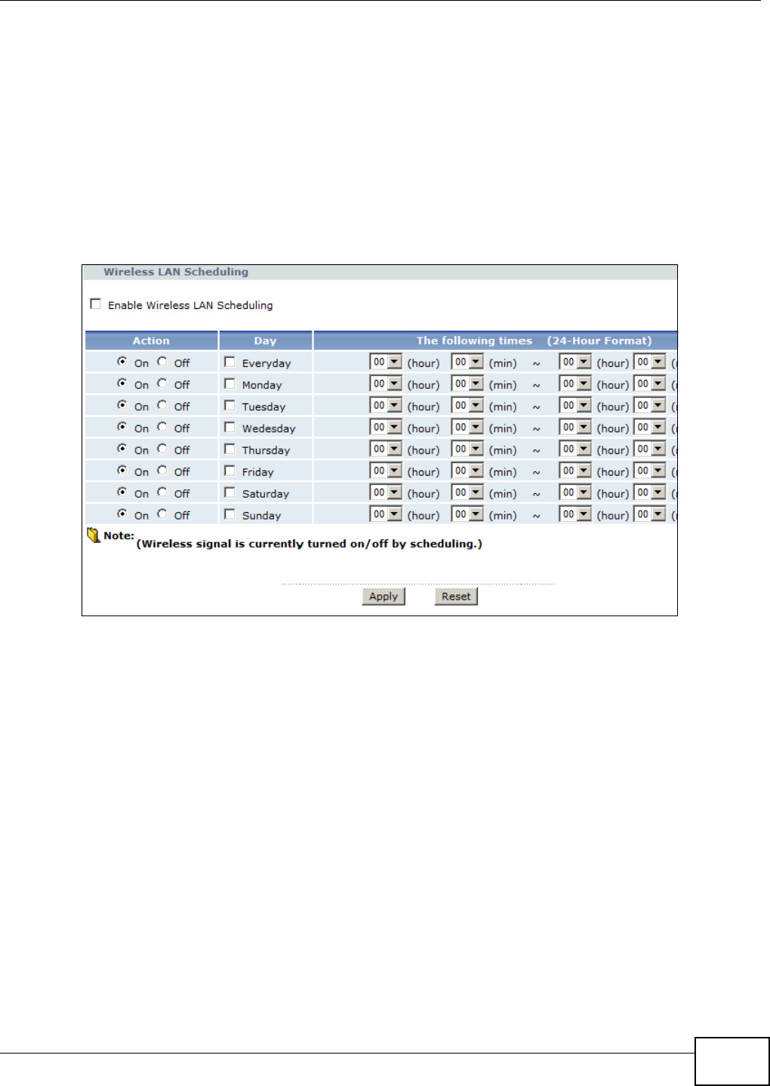Choose On radio for Tuesday row
Screen dimensions: 770x1086
click(122, 406)
